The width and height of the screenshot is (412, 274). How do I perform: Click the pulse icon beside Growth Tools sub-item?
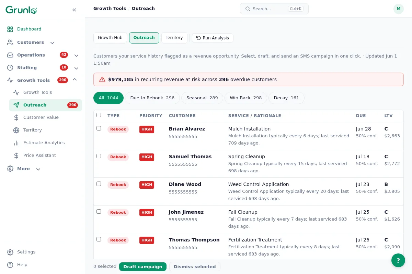[x=16, y=92]
